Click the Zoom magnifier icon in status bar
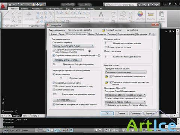 pos(109,130)
